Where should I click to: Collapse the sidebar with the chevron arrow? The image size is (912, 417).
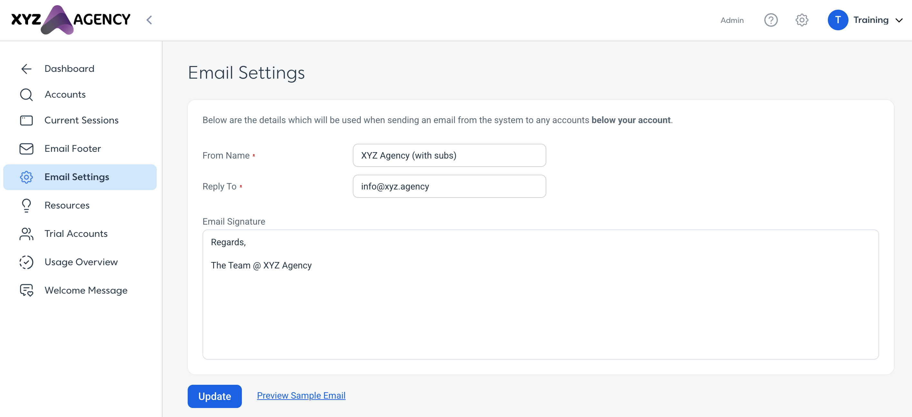(x=149, y=20)
